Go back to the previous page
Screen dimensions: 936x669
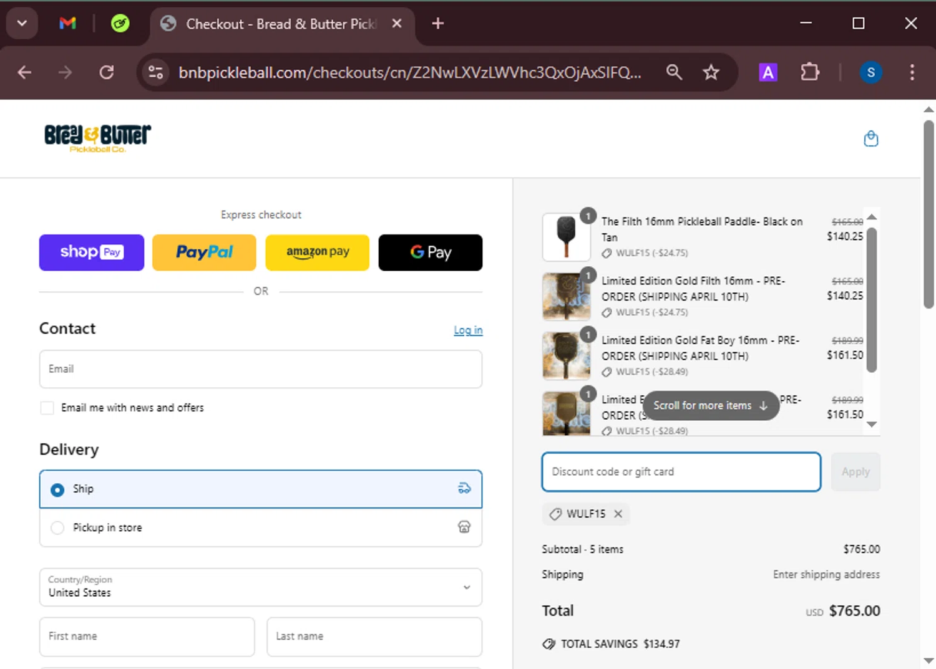click(x=25, y=72)
